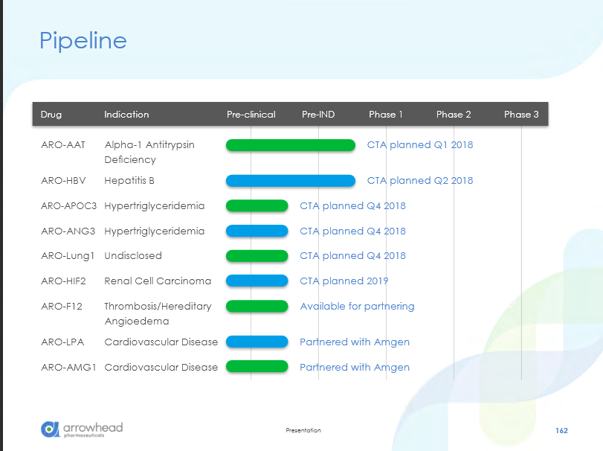Click the green ARO-AAT progress bar
Screen dimensions: 603x451
tap(290, 145)
